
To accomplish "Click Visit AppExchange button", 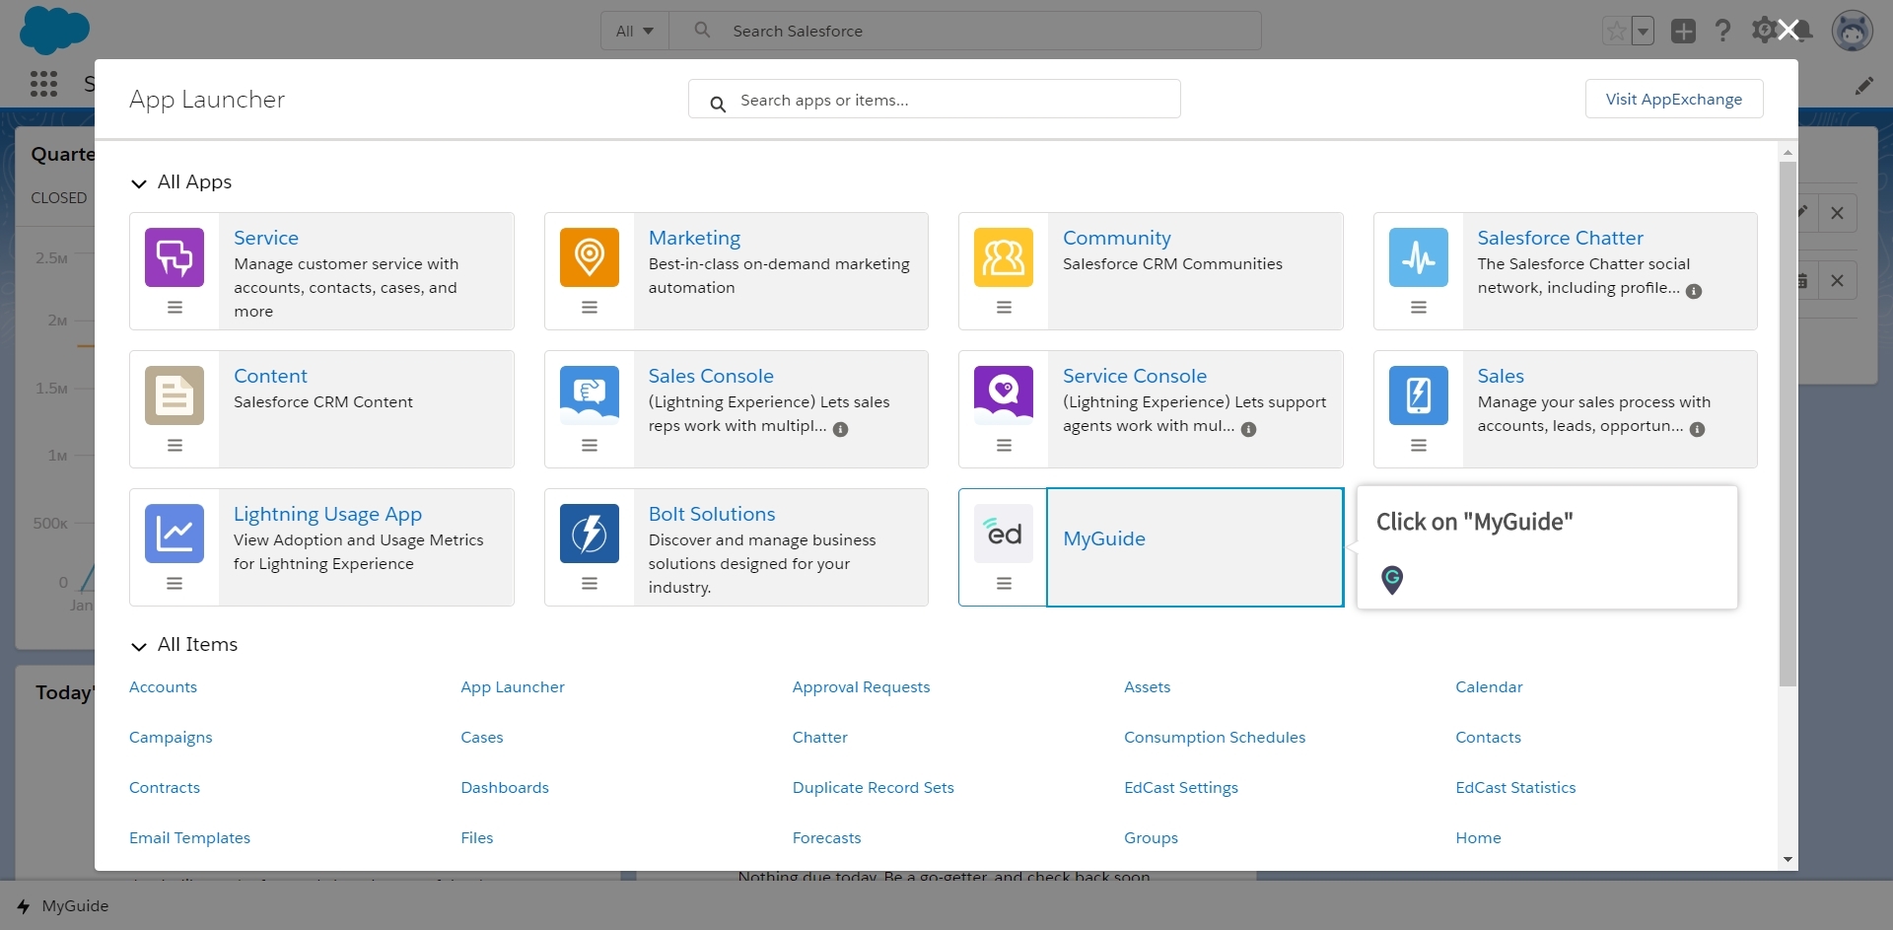I will pyautogui.click(x=1673, y=99).
